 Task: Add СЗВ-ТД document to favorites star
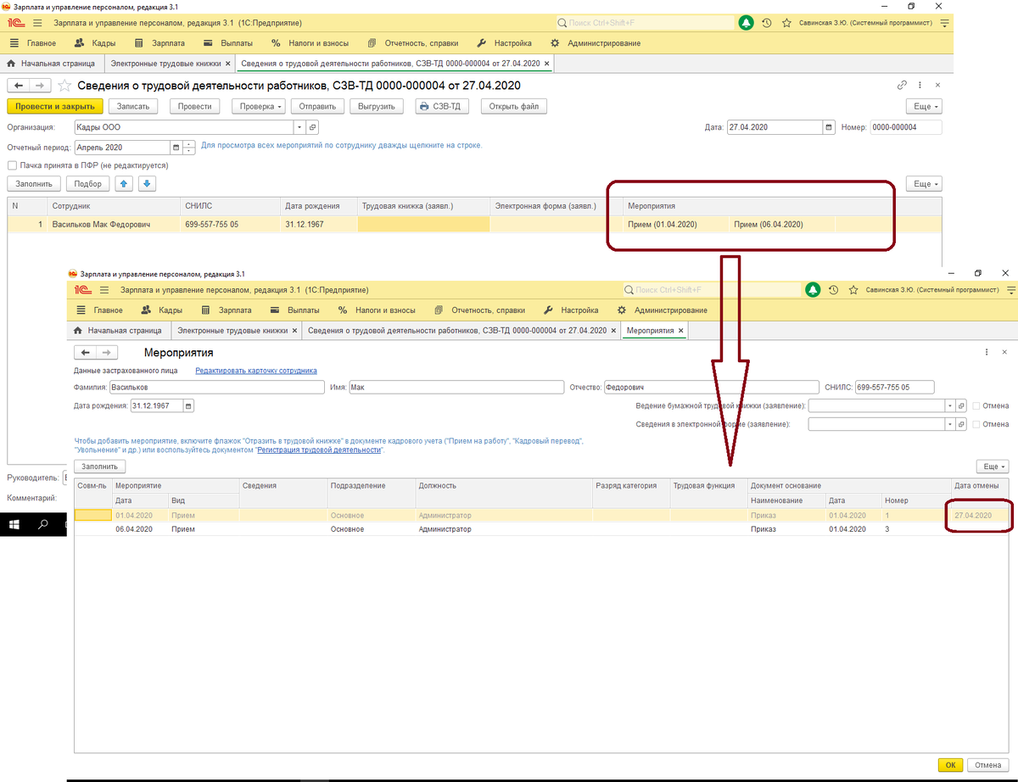pyautogui.click(x=64, y=86)
